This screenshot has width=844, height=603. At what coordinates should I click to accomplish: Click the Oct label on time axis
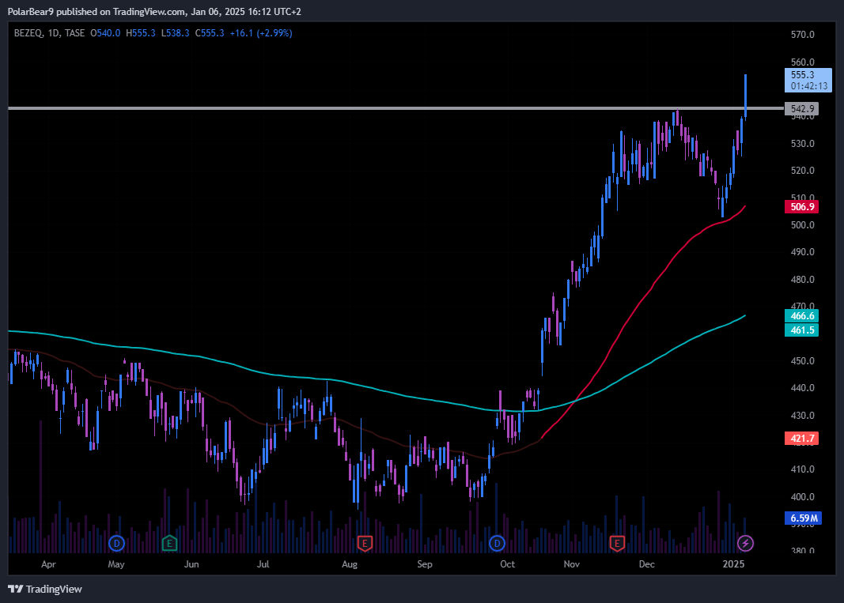click(507, 564)
